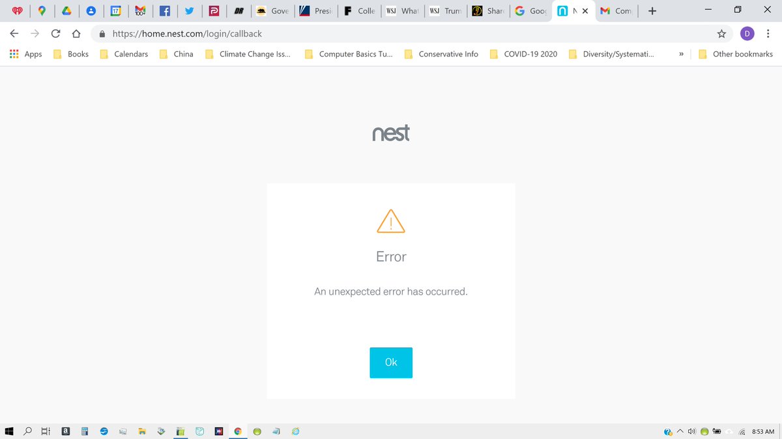Switch to the Shar tab
The height and width of the screenshot is (439, 782).
coord(488,11)
